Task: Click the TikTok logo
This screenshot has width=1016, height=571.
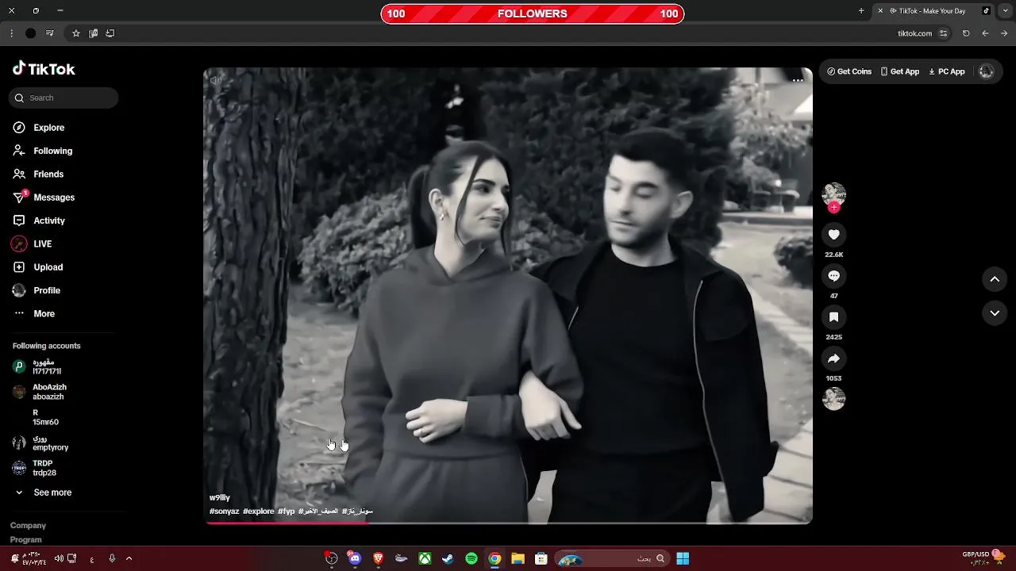Action: pos(44,69)
